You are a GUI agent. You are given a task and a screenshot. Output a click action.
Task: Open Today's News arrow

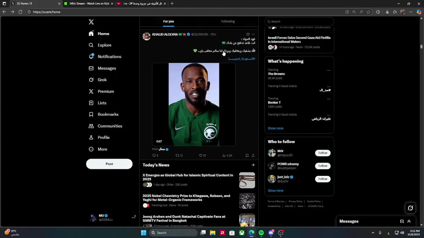[253, 165]
